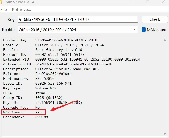Click the Description Office24_ProPlus2024VL_MAK_AE2
The image size is (169, 138).
[67, 69]
